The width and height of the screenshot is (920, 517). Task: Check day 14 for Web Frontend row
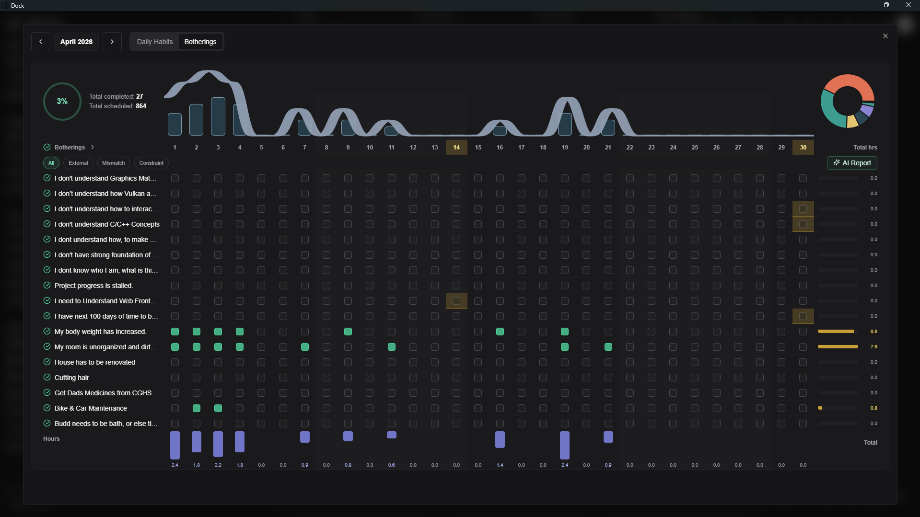(456, 301)
